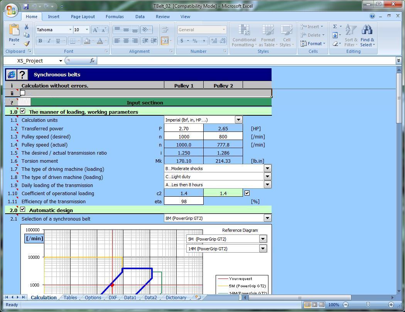Click the Insert cells button
The image size is (405, 312).
point(312,27)
